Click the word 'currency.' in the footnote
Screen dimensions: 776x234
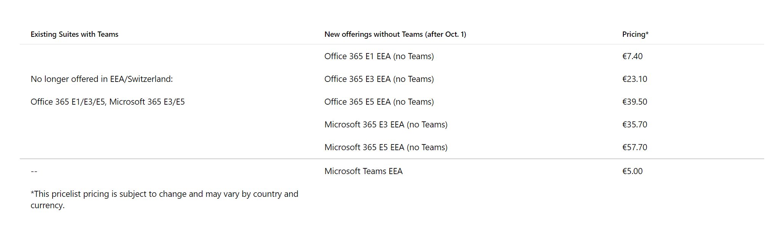pyautogui.click(x=48, y=205)
